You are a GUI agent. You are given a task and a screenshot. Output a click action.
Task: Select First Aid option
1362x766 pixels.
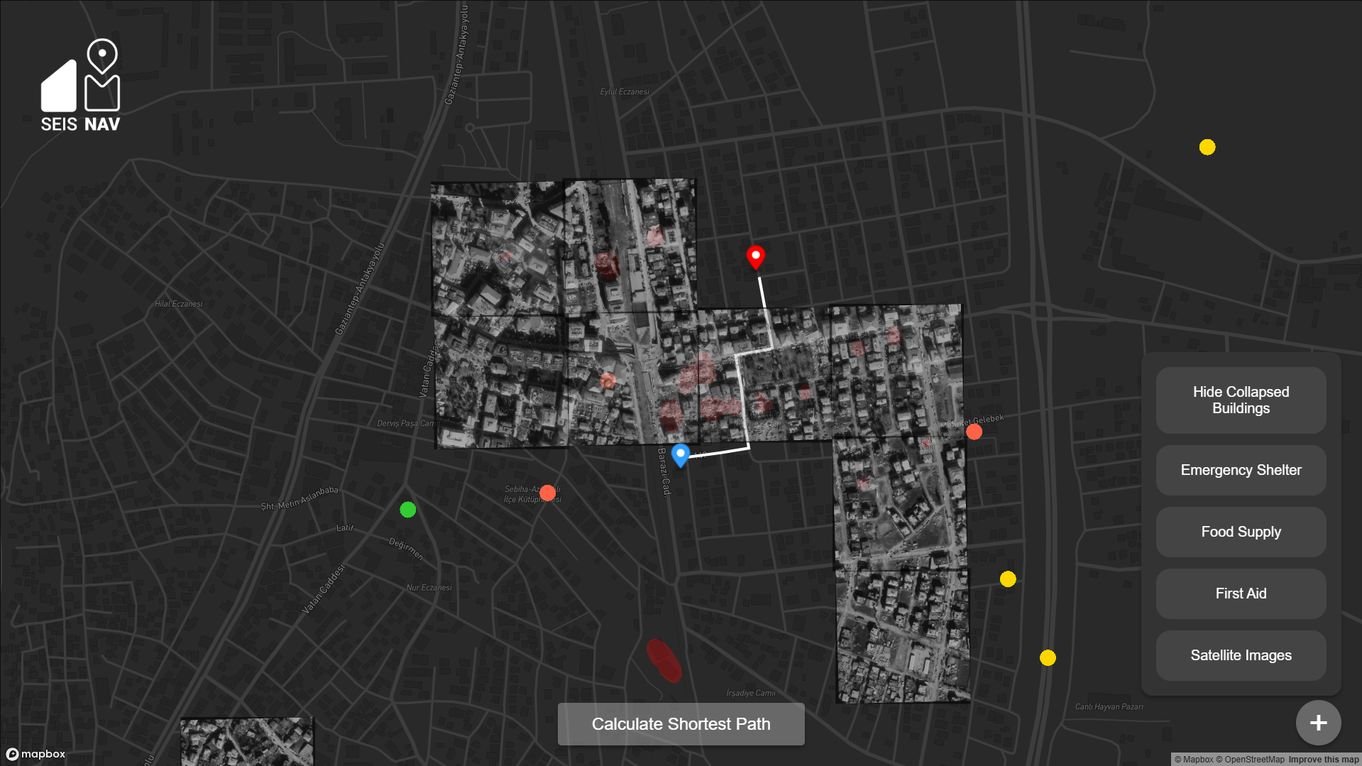(1240, 593)
